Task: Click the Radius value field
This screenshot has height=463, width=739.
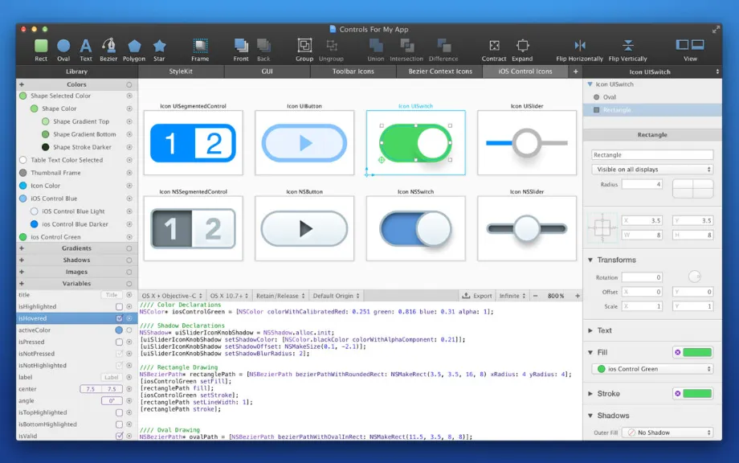Action: click(x=642, y=184)
